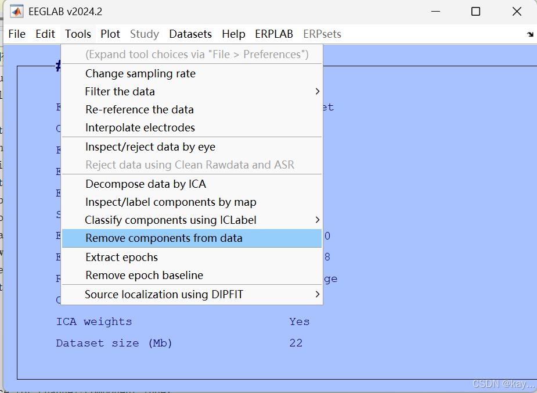Choose "Inspect/label components by map"
537x393 pixels.
tap(160, 202)
